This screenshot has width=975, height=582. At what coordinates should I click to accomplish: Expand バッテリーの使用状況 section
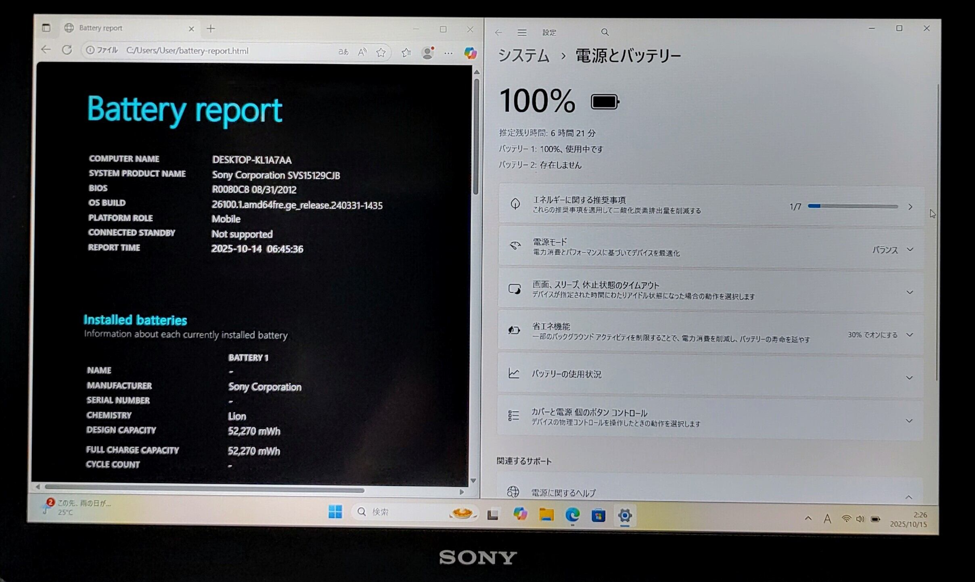tap(909, 378)
